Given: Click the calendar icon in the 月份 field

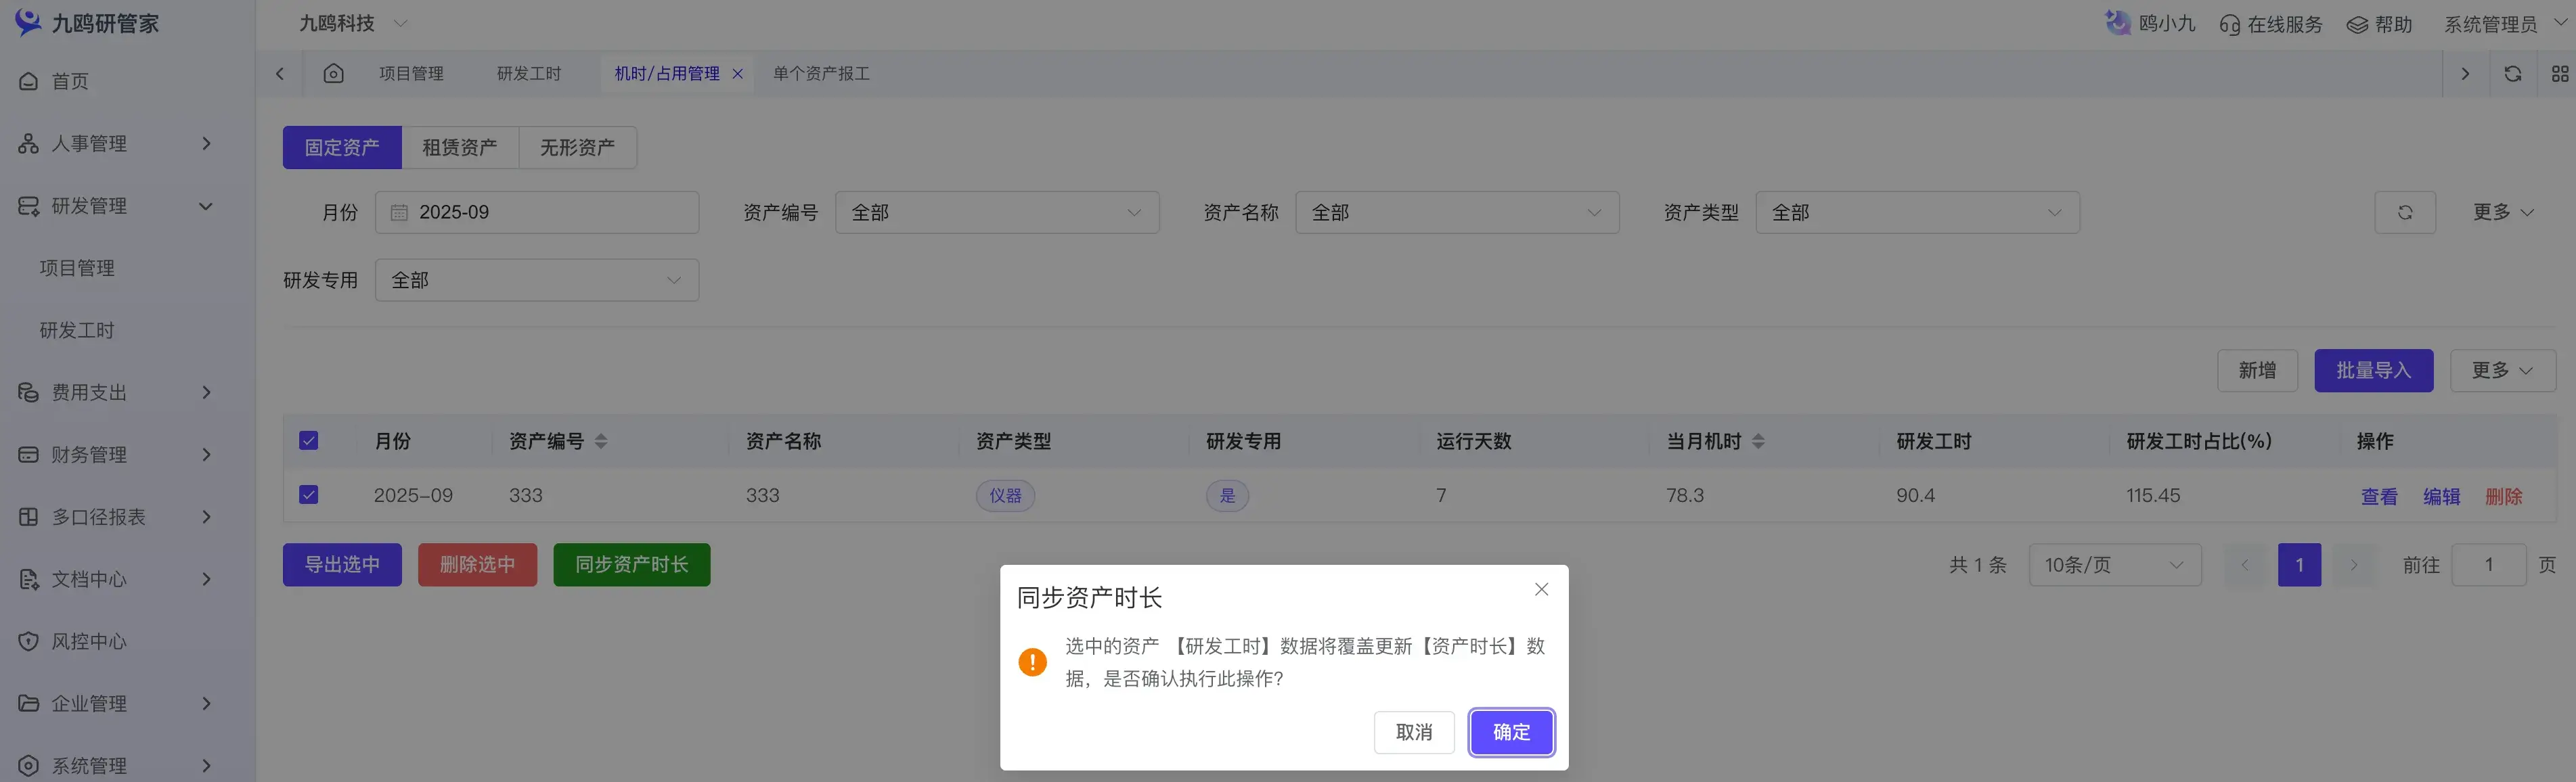Looking at the screenshot, I should (x=399, y=212).
